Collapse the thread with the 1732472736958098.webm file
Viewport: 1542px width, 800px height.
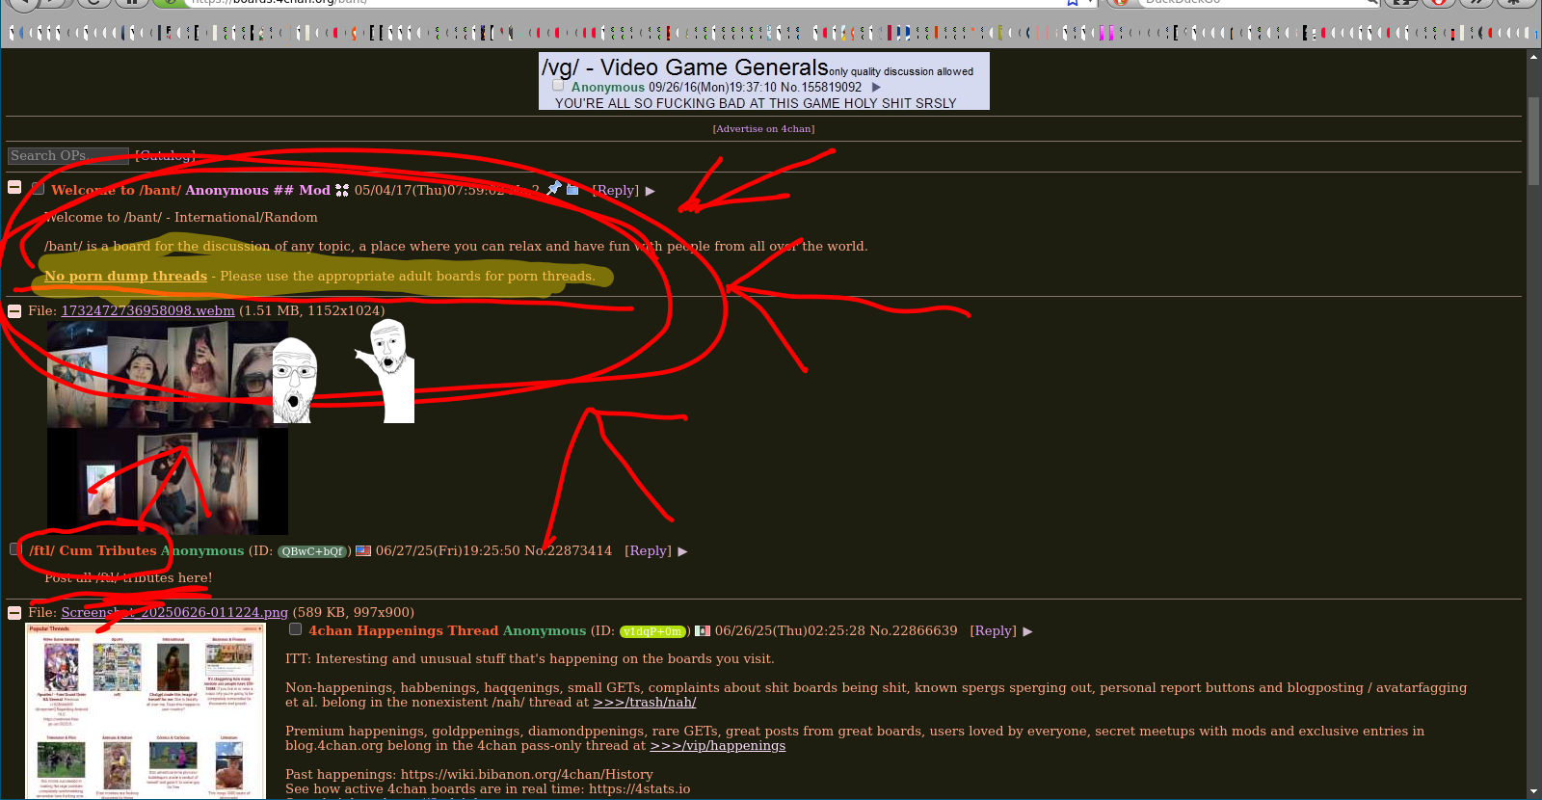pyautogui.click(x=14, y=311)
